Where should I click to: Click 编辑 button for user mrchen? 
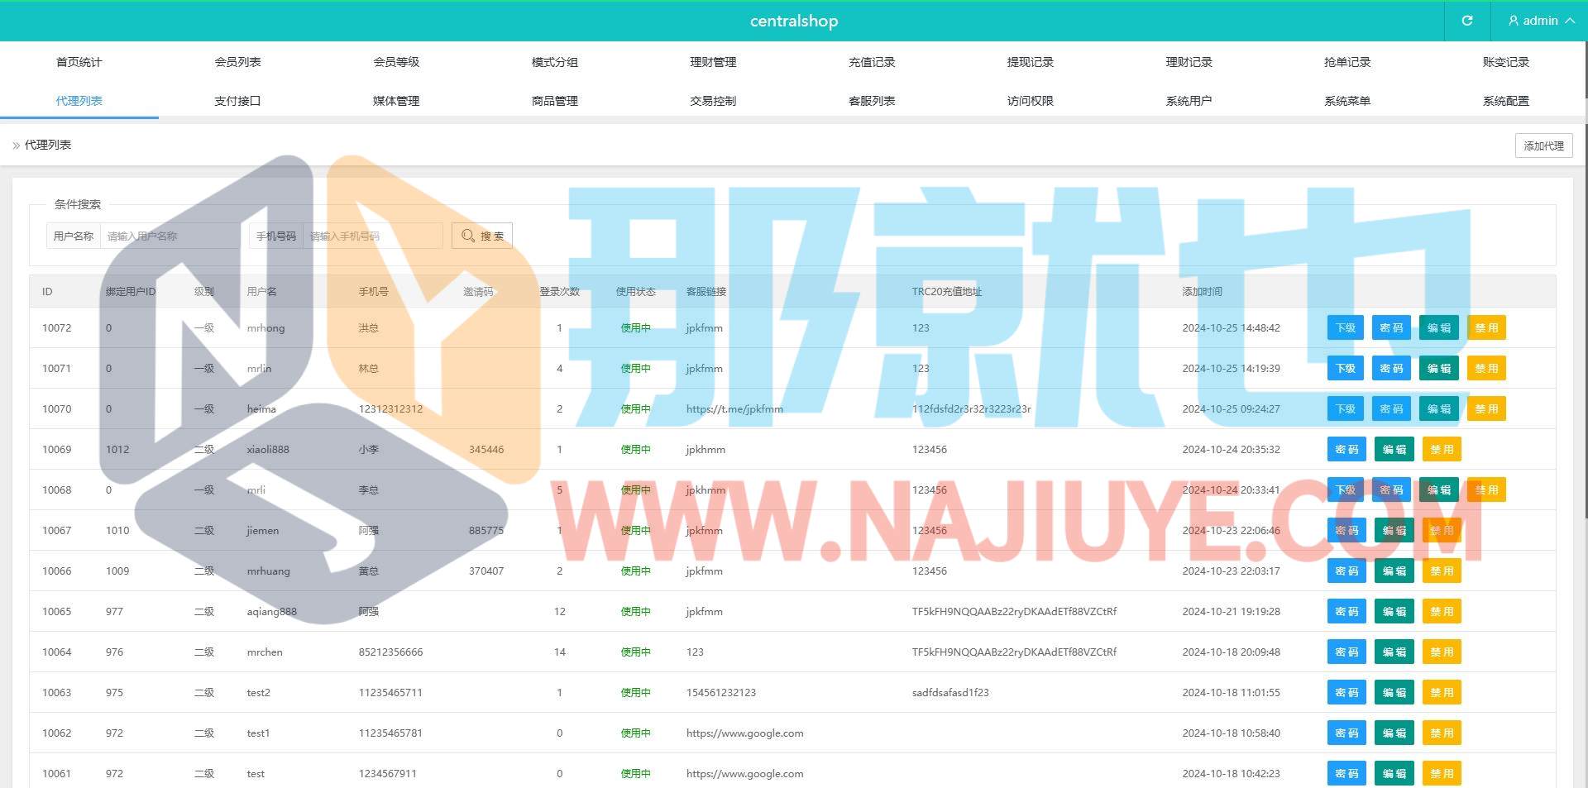pos(1394,652)
